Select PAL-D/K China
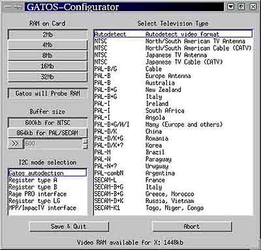 (174, 132)
